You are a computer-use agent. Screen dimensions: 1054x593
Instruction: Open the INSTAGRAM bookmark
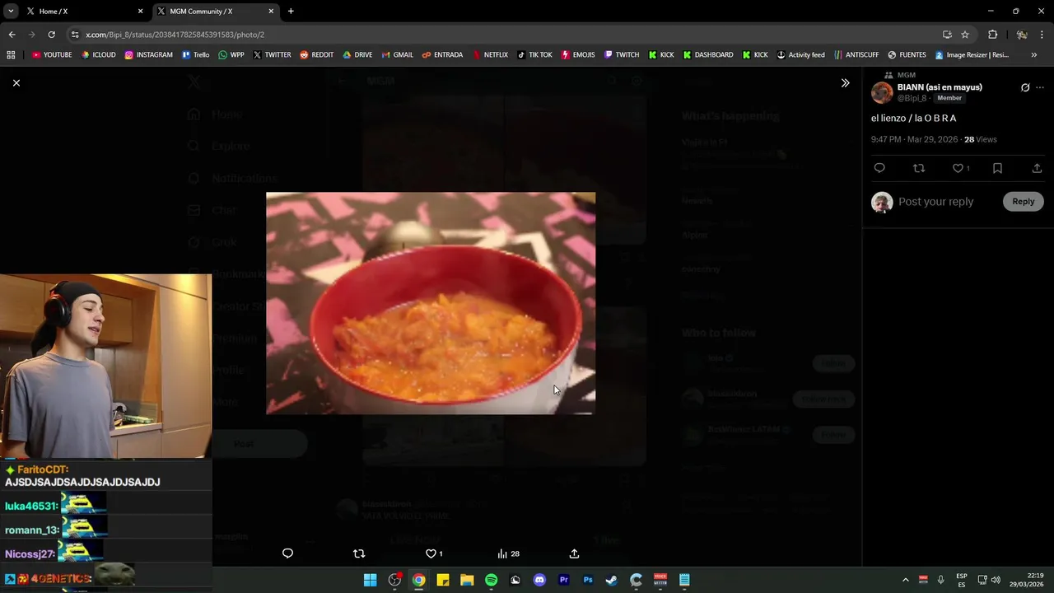149,55
